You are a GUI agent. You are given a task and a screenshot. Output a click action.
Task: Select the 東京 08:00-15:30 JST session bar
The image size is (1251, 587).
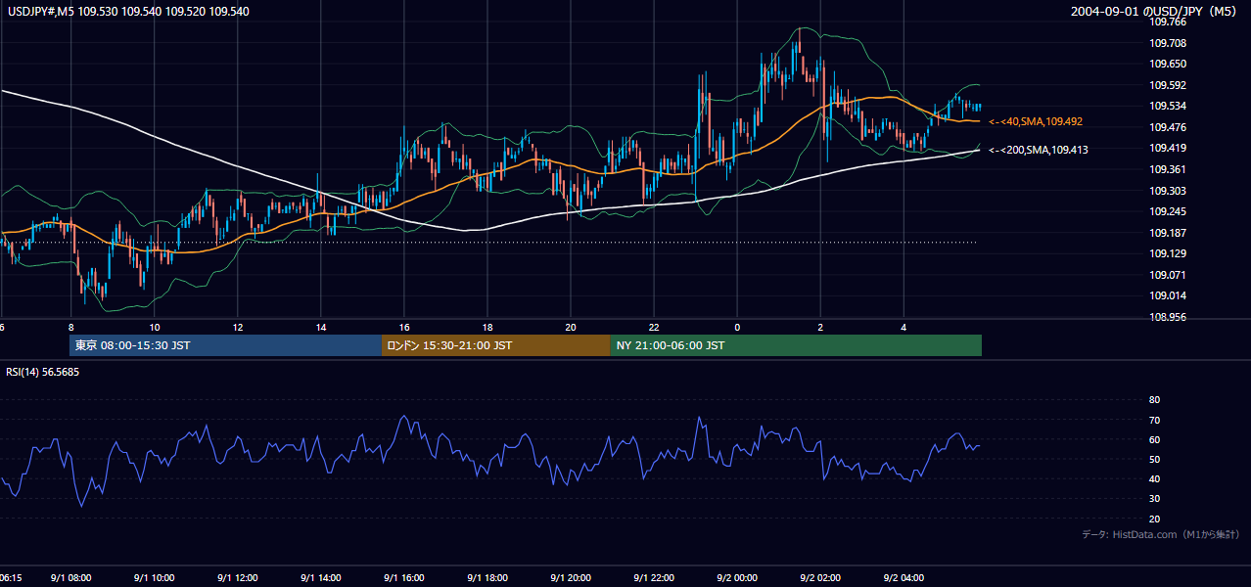tap(225, 345)
